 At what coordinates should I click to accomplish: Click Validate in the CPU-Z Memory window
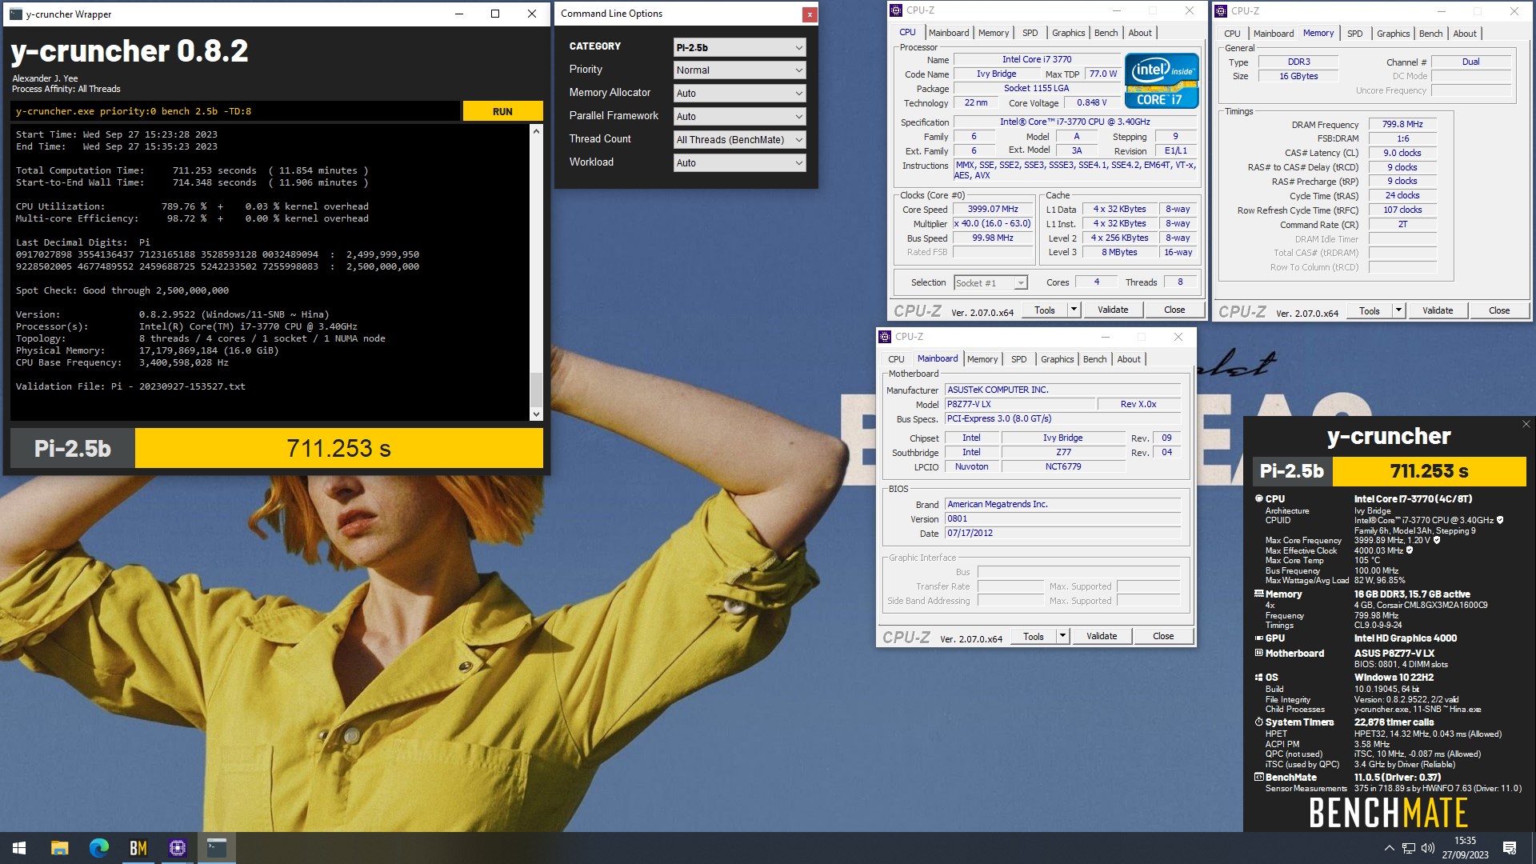(x=1438, y=310)
